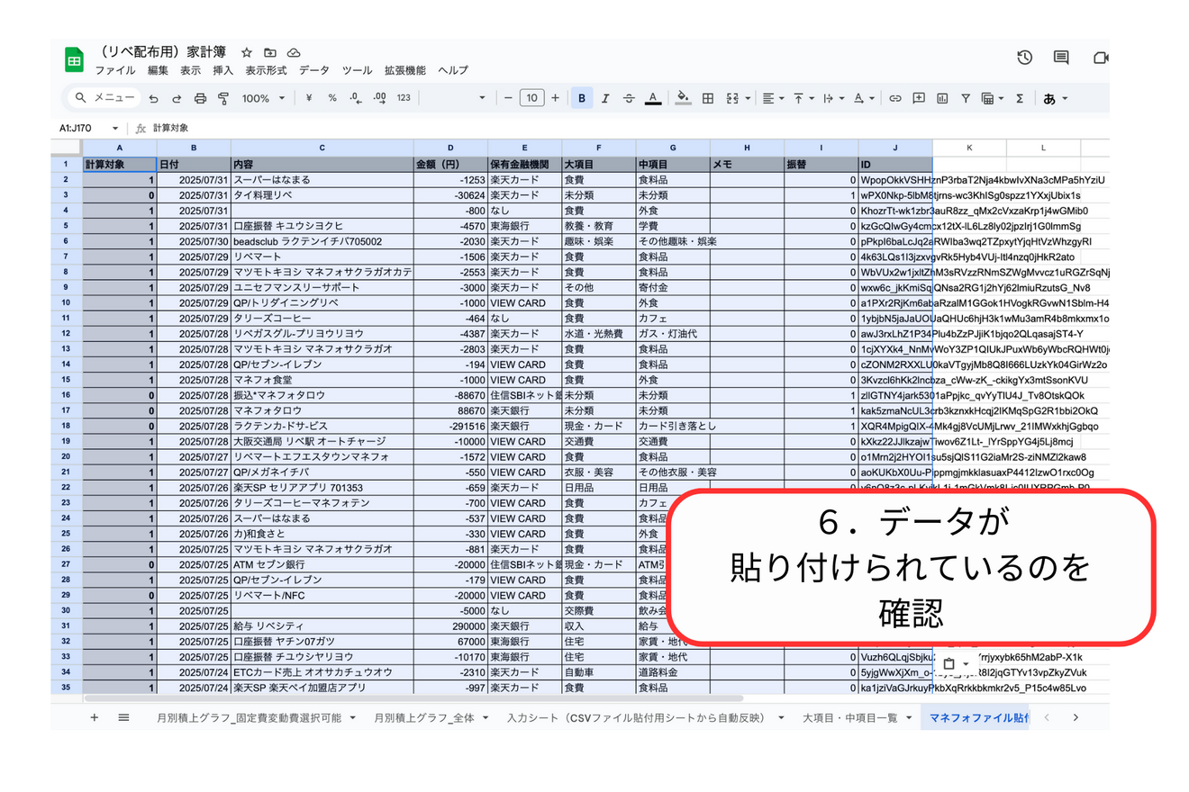
Task: Open version history clock icon
Action: [1025, 58]
